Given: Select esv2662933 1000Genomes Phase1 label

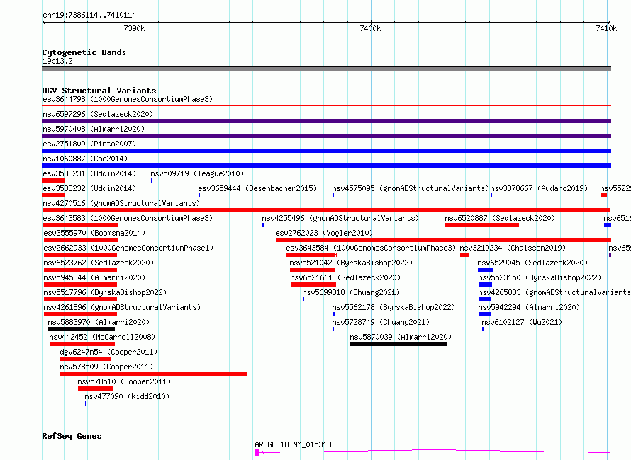Looking at the screenshot, I should coord(128,248).
